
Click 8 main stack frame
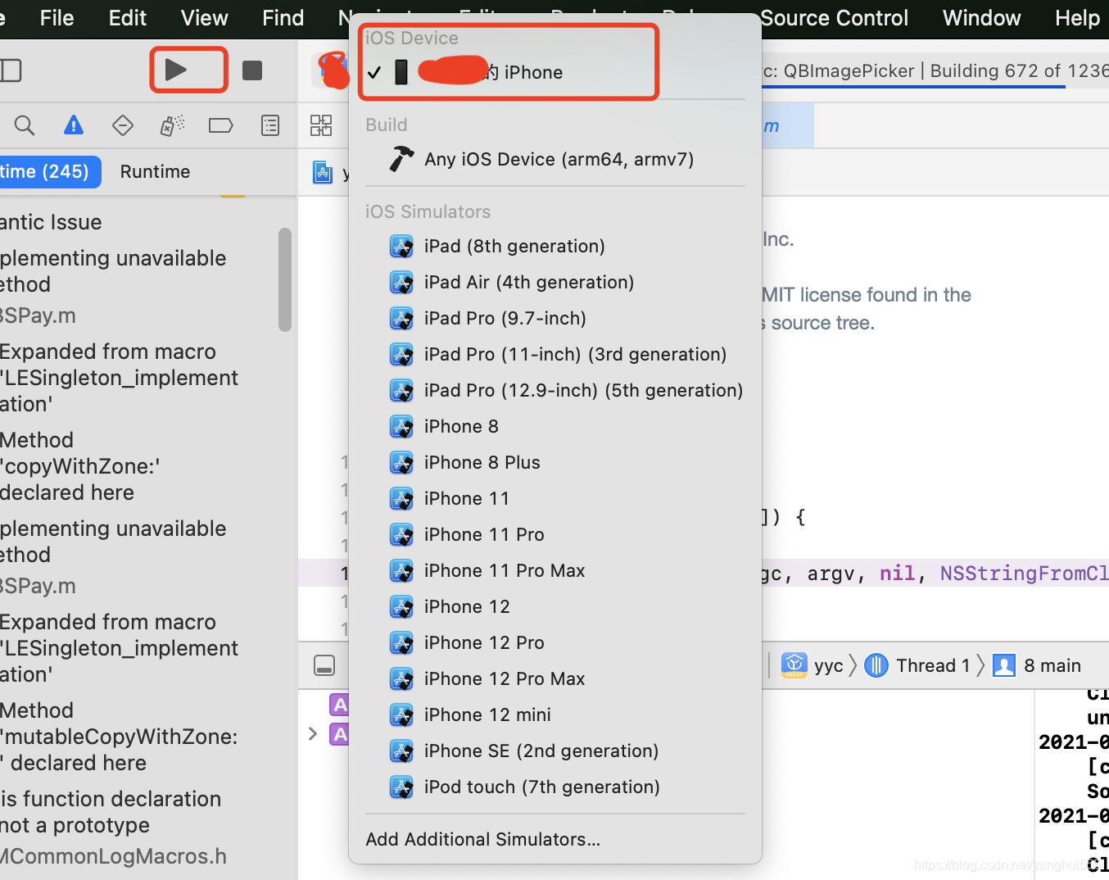(x=1037, y=665)
